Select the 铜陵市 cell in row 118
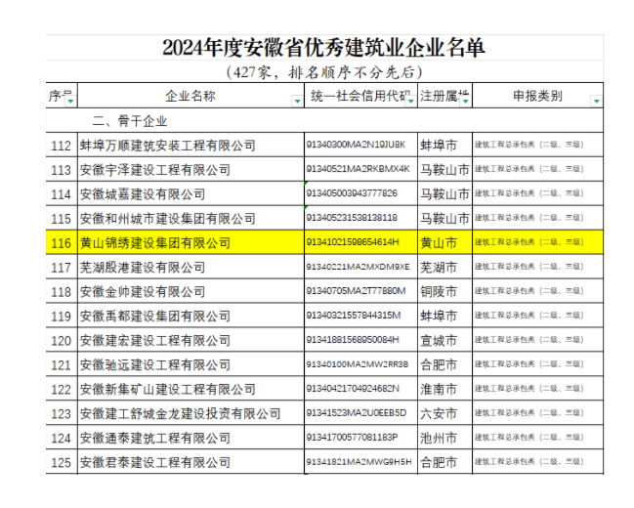This screenshot has height=508, width=634. [x=439, y=291]
